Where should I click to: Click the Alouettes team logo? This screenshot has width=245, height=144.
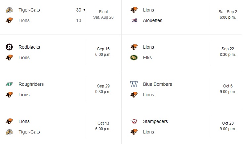[134, 20]
